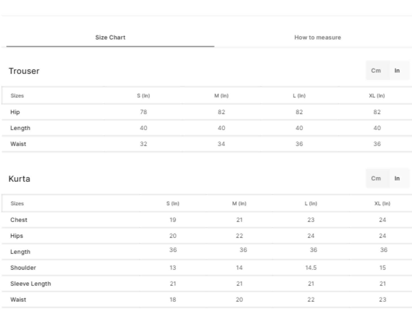Screen dimensions: 412x329
Task: Click the Sleeve Length row label
Action: click(31, 283)
